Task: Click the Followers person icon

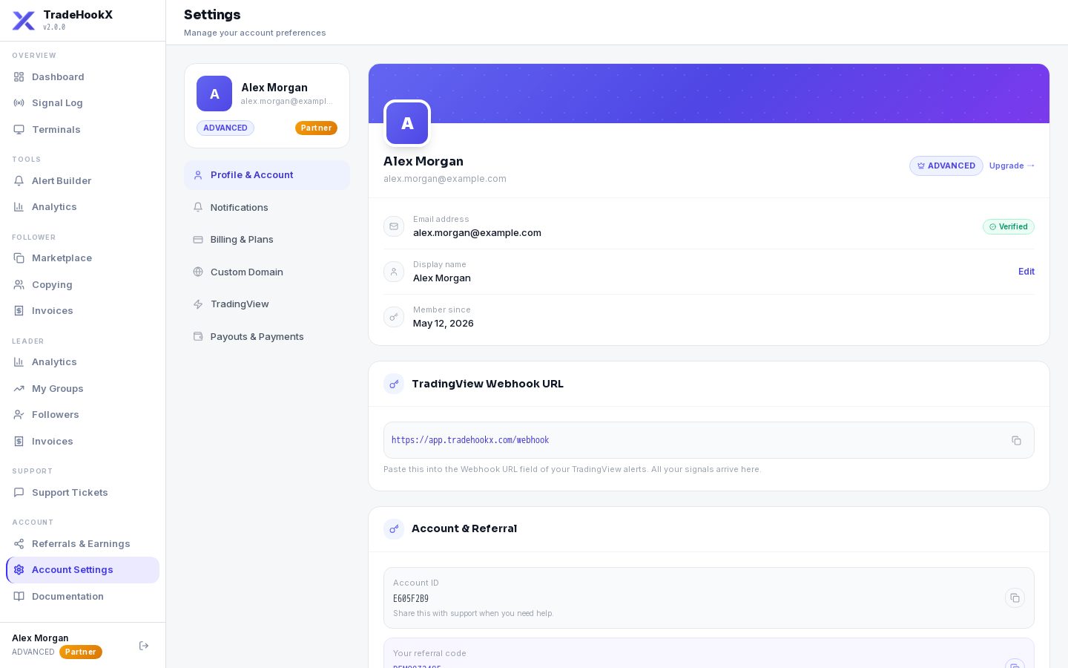Action: pos(19,415)
